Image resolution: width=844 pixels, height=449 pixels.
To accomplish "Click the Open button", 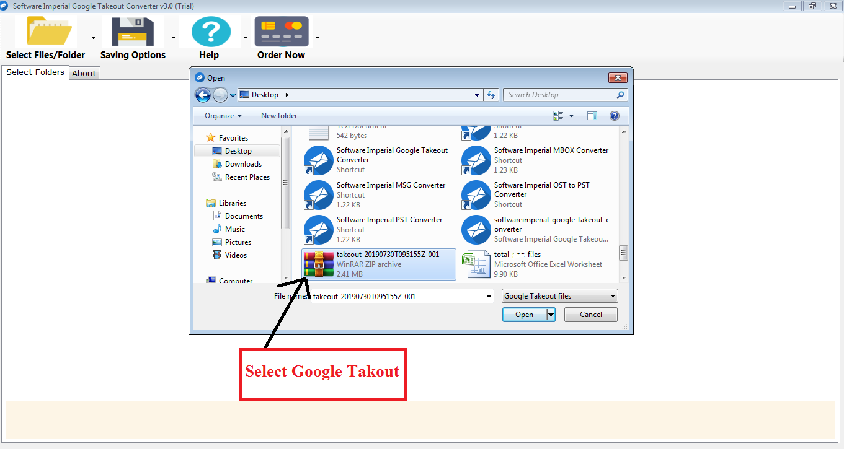I will pos(524,315).
